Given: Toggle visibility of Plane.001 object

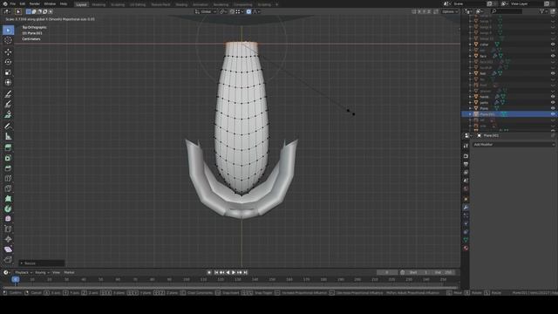Looking at the screenshot, I should (553, 114).
